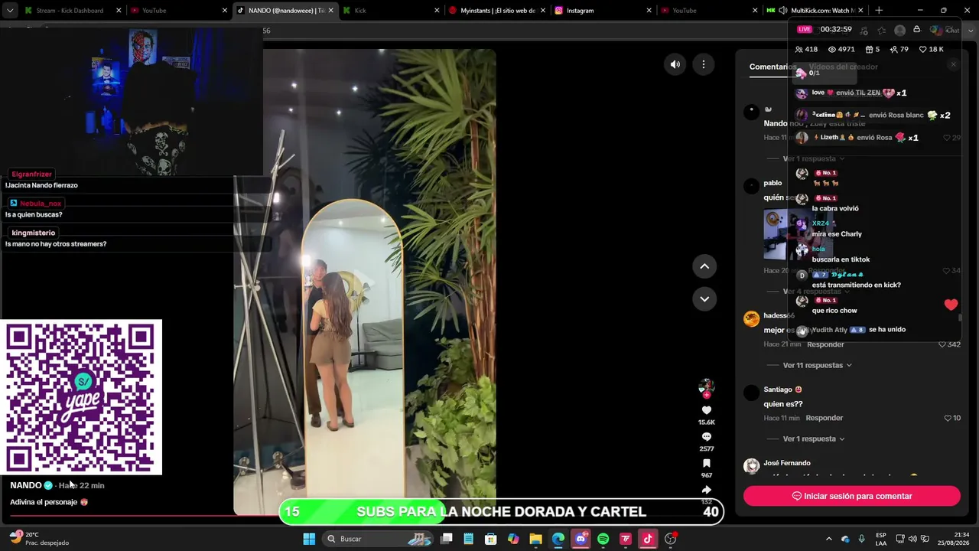
Task: Share the video with the arrow icon
Action: [707, 490]
